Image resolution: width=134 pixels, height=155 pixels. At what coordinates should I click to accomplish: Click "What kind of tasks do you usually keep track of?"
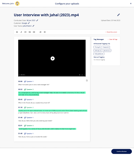[x=34, y=103]
